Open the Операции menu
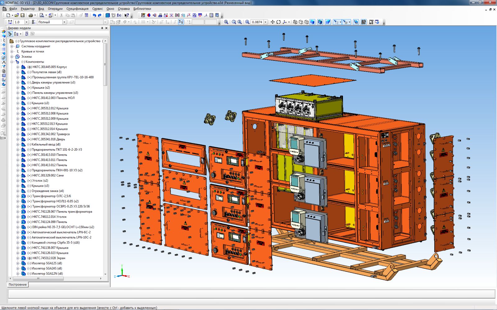 [x=55, y=9]
